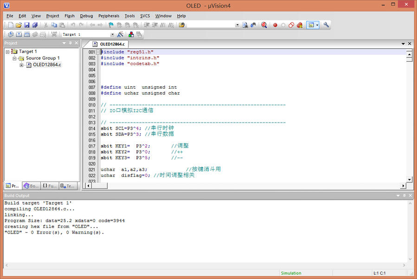Click the editor horizontal scrollbar left arrow
417x279 pixels.
(88, 186)
